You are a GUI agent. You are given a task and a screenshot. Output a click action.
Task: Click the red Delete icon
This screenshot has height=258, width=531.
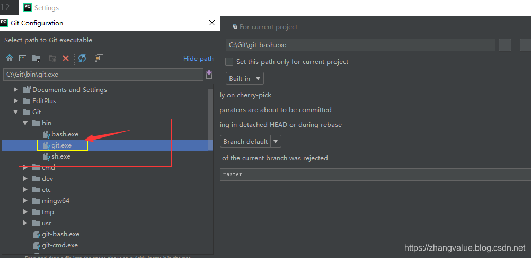(66, 58)
